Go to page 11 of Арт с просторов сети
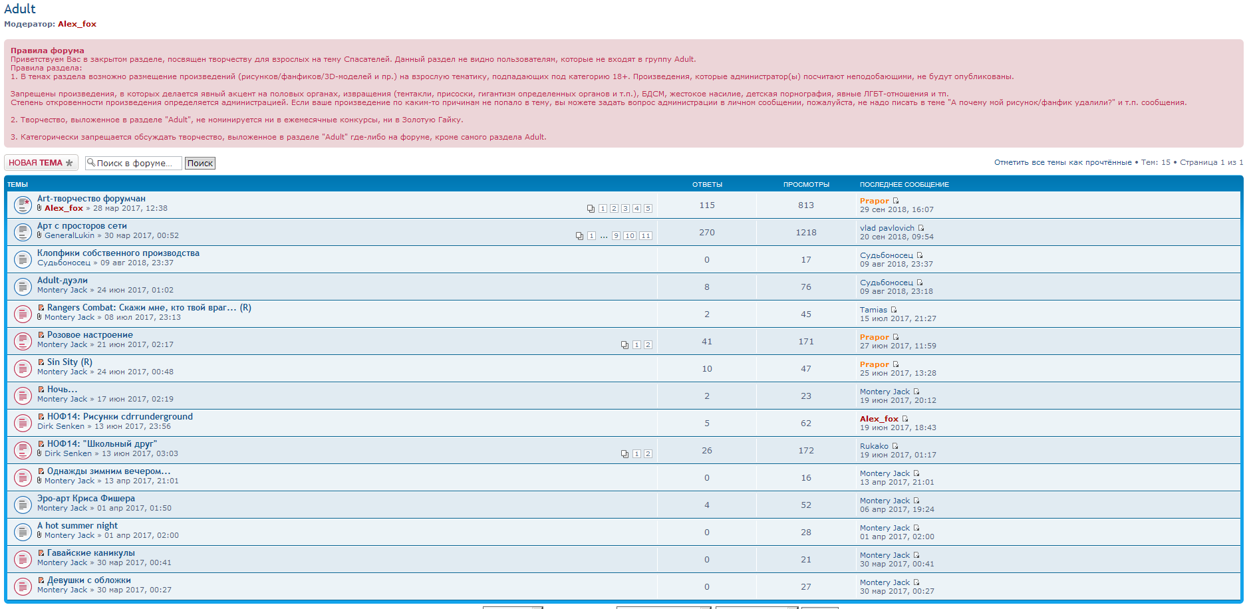This screenshot has width=1249, height=609. click(645, 236)
